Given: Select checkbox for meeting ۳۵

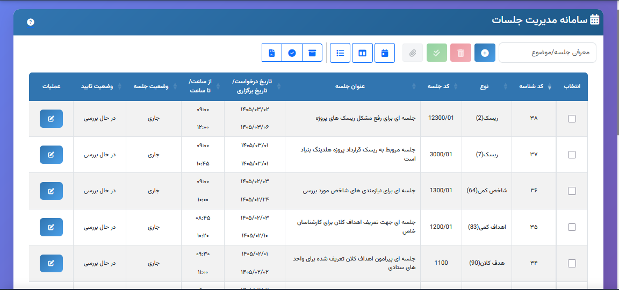Looking at the screenshot, I should pos(572,227).
